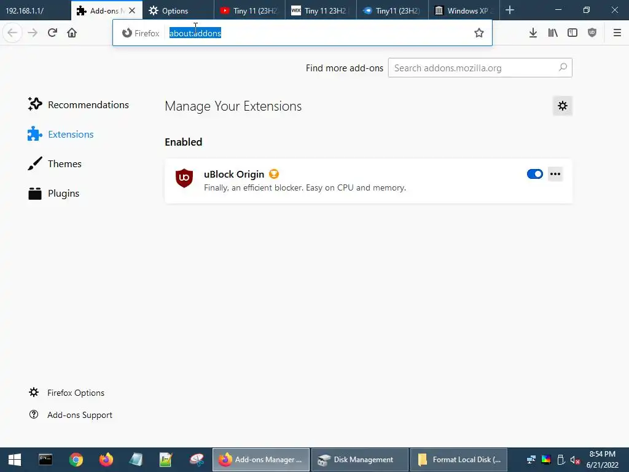Open Firefox Options link at bottom left
This screenshot has width=629, height=472.
(x=66, y=393)
